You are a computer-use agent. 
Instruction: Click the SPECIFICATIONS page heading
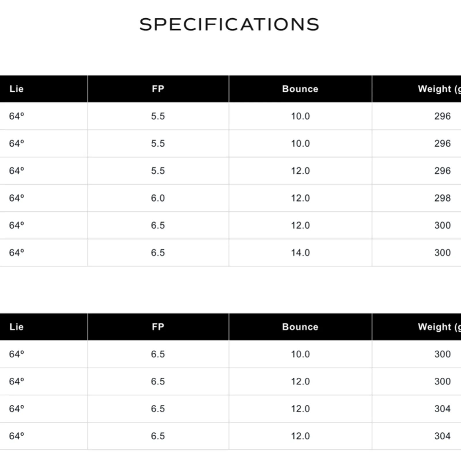(x=229, y=24)
